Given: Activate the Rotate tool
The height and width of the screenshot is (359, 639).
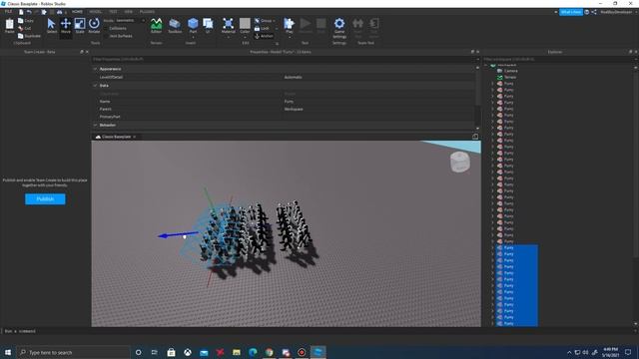Looking at the screenshot, I should coord(94,26).
